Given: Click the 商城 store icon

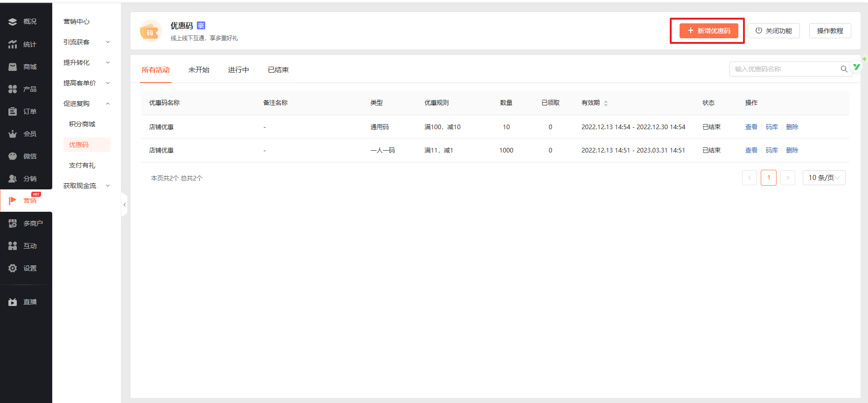Looking at the screenshot, I should pyautogui.click(x=13, y=67).
